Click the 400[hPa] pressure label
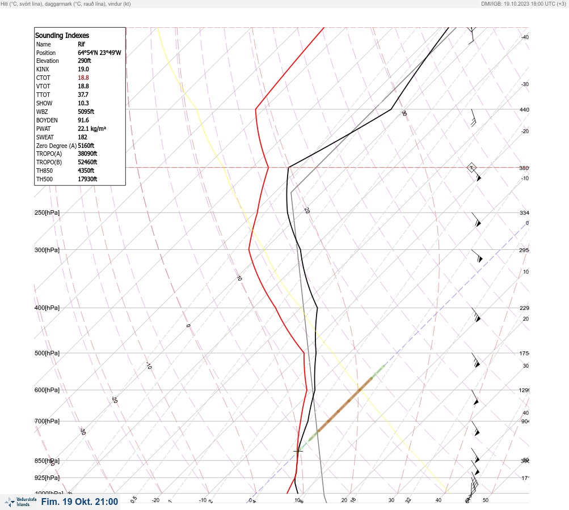The width and height of the screenshot is (569, 510). (47, 308)
